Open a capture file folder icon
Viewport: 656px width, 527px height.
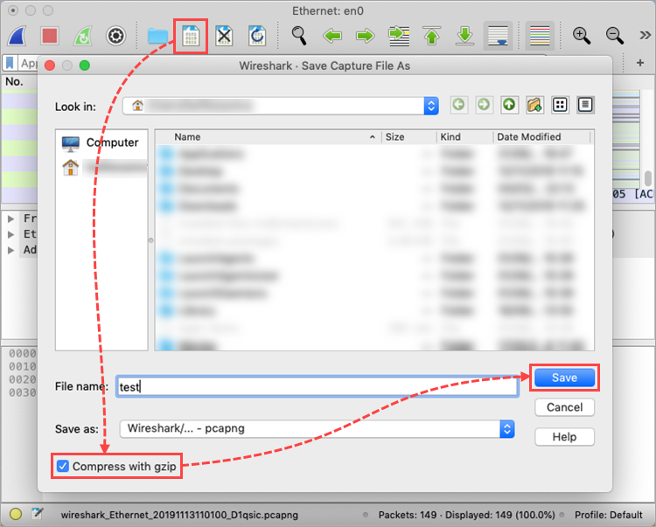click(157, 37)
